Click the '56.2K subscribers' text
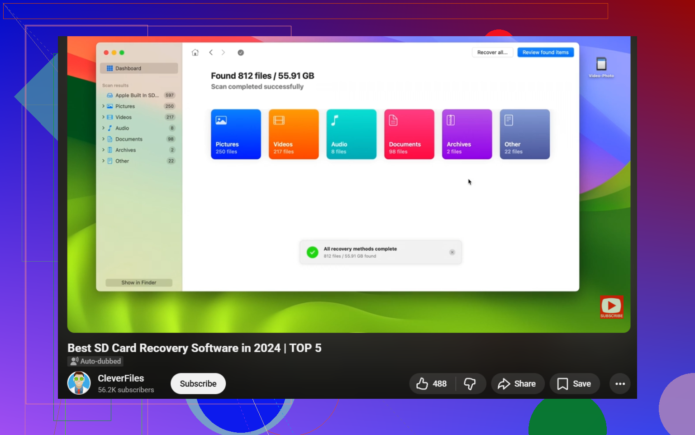 click(126, 390)
